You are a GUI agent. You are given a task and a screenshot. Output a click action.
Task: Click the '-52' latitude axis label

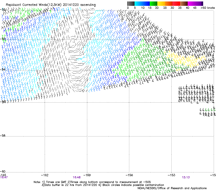tap(3, 39)
